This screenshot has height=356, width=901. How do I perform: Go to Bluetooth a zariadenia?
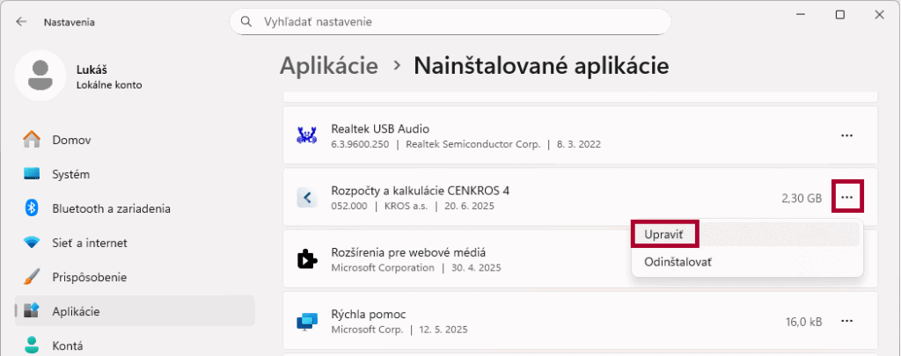[x=111, y=208]
